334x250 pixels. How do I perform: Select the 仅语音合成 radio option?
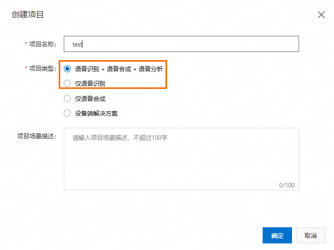click(x=67, y=98)
